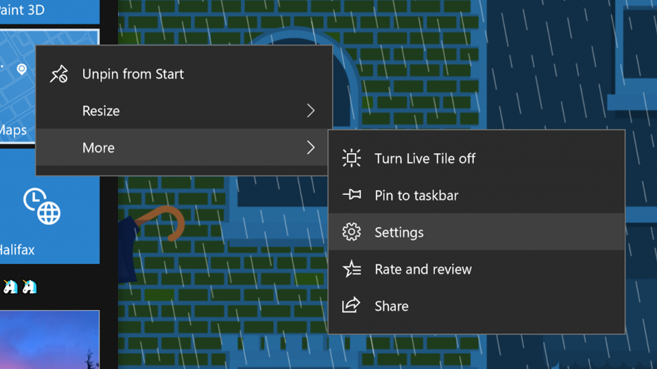This screenshot has width=657, height=369.
Task: Click the Rate and review star icon
Action: pyautogui.click(x=351, y=269)
